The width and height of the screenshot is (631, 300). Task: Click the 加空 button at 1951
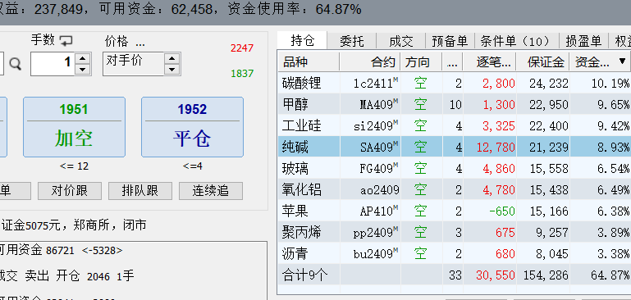point(74,127)
